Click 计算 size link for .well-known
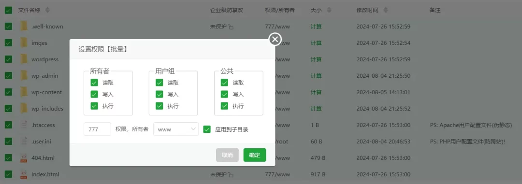The width and height of the screenshot is (522, 184). click(316, 26)
